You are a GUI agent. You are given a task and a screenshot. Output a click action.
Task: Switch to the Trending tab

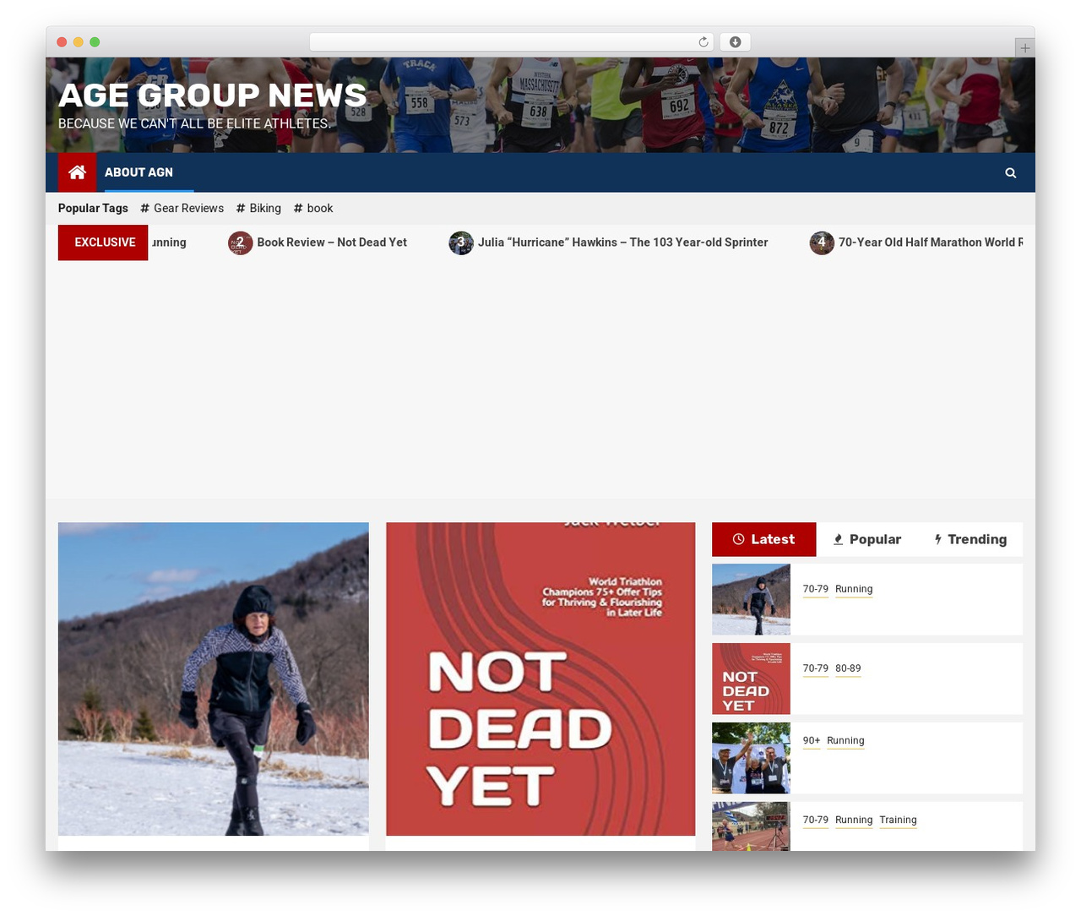coord(970,539)
